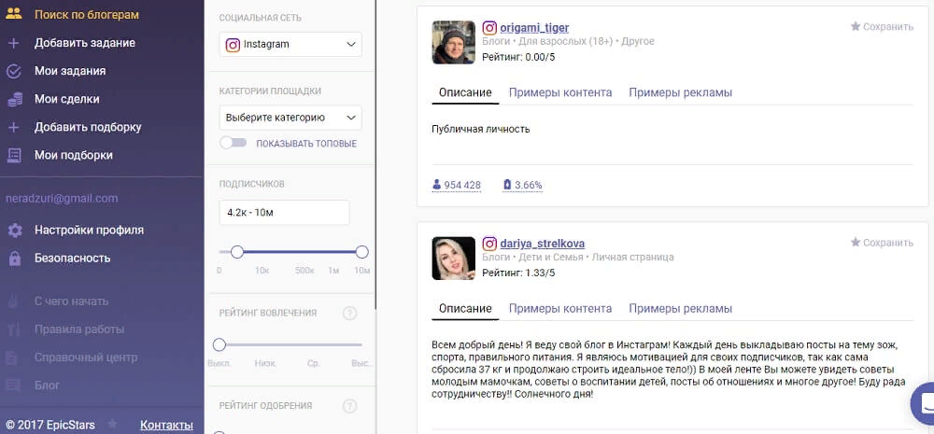Click the engagement rating help icon

tap(350, 314)
